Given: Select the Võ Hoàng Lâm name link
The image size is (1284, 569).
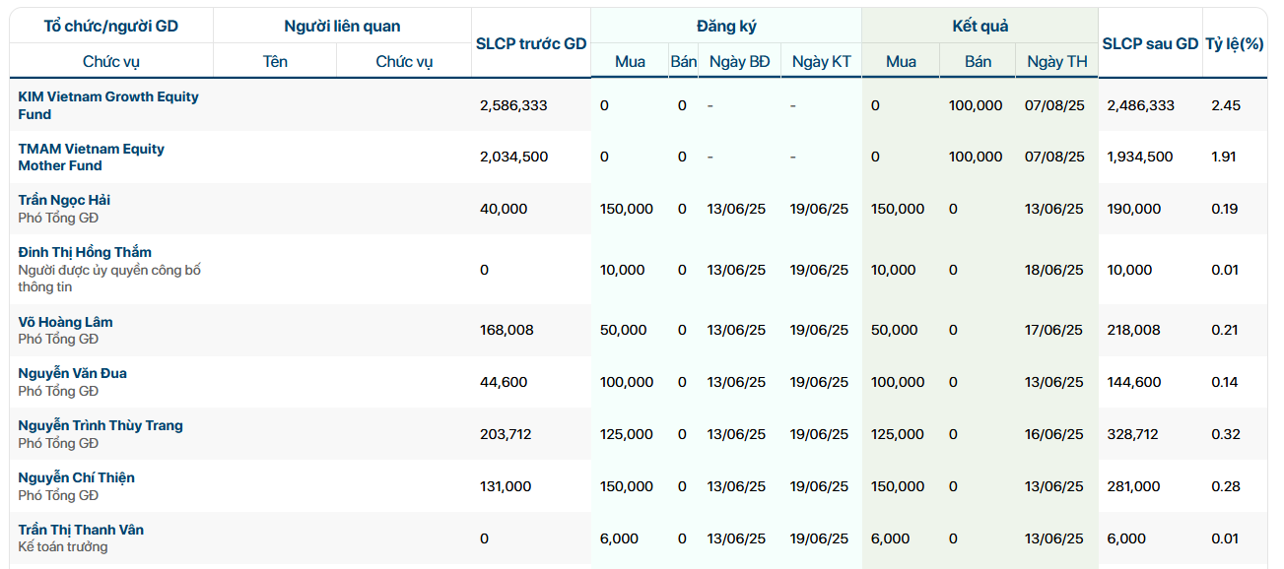Looking at the screenshot, I should (65, 322).
